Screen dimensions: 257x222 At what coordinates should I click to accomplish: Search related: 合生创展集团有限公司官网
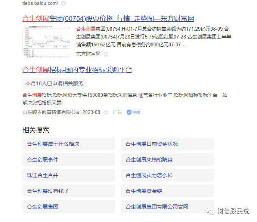point(167,207)
